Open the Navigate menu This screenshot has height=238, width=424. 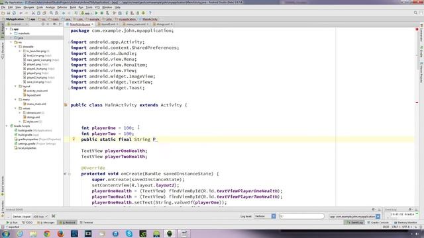[28, 7]
